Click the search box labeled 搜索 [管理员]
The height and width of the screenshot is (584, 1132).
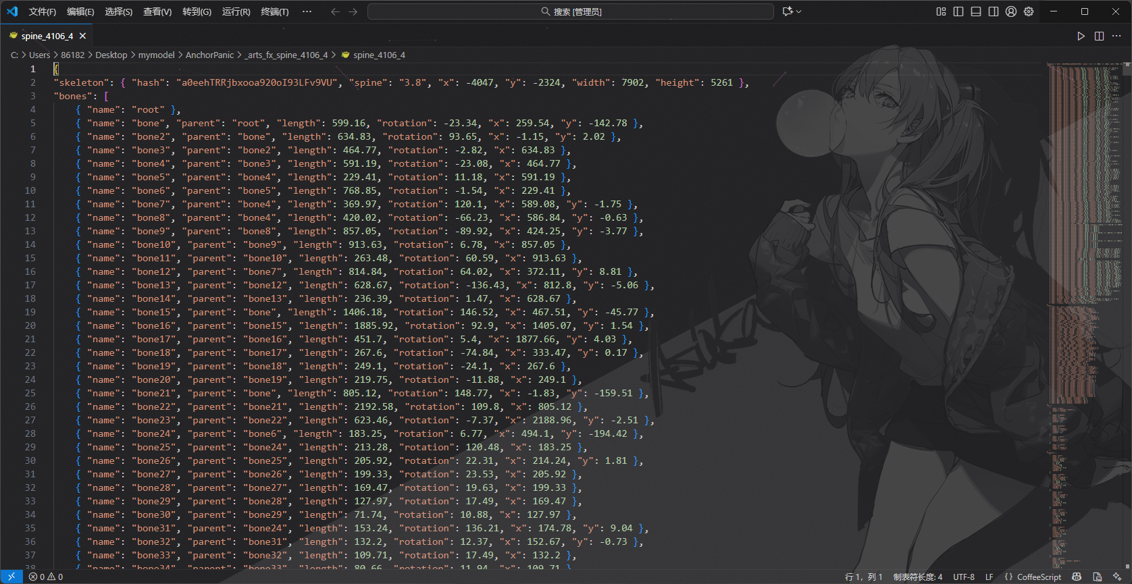(571, 11)
